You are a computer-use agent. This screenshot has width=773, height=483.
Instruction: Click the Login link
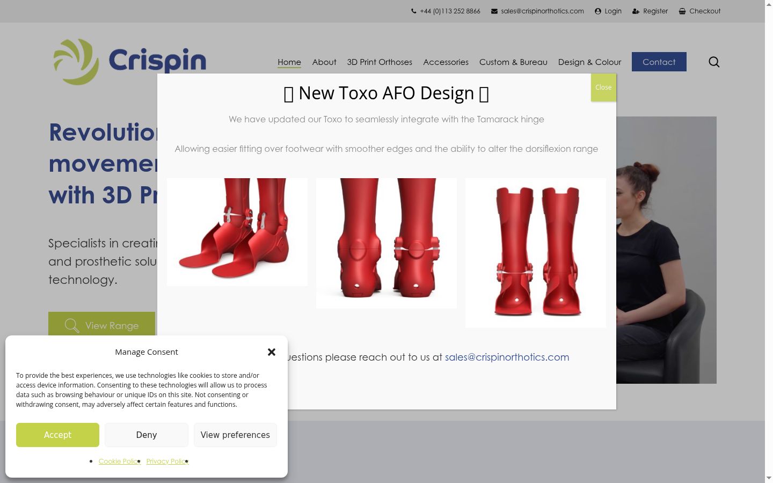613,11
